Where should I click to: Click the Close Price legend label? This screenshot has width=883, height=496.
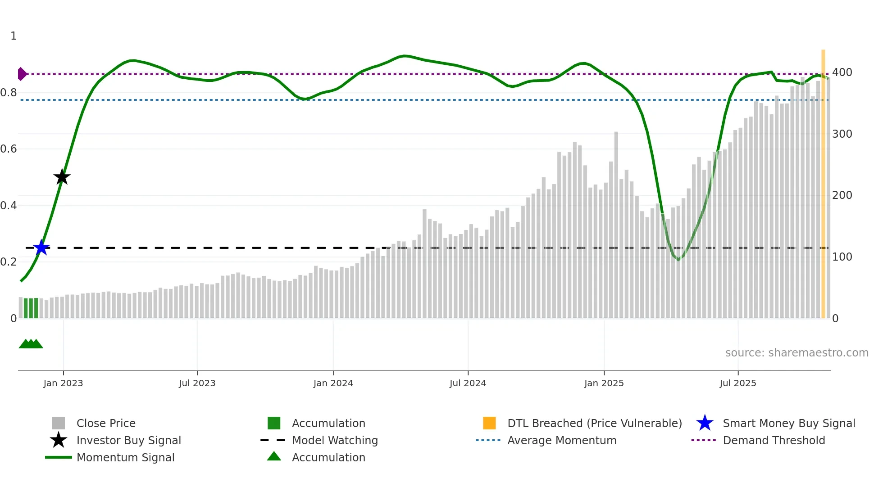click(106, 424)
